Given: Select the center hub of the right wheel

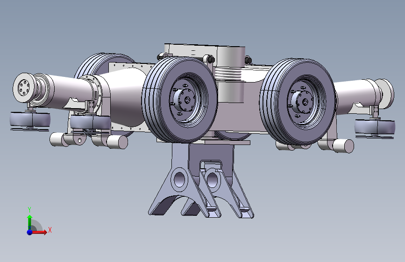Looking at the screenshot, I should (304, 102).
